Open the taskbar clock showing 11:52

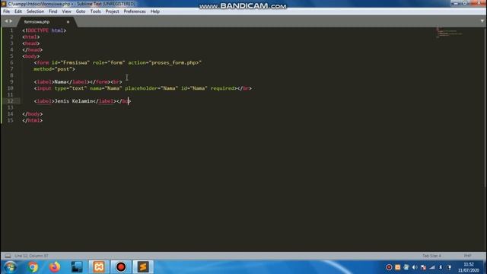point(469,267)
